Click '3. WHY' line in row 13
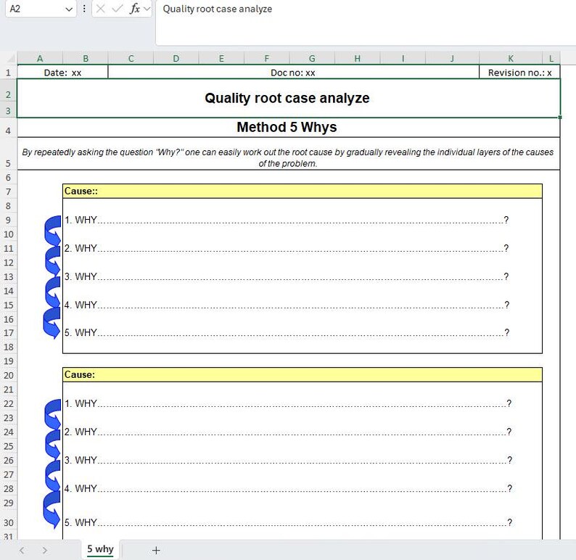The height and width of the screenshot is (560, 576). click(287, 276)
